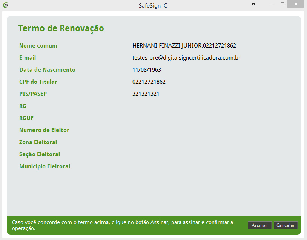Click the PIS/PASEP value 321321321
307x240 pixels.
pos(146,94)
